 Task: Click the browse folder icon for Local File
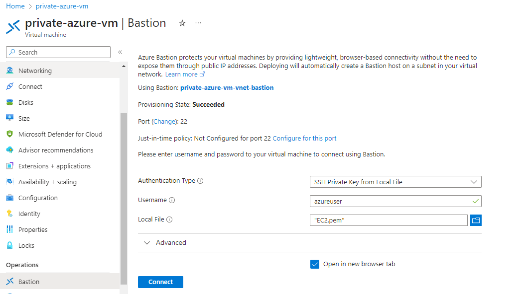pyautogui.click(x=476, y=220)
